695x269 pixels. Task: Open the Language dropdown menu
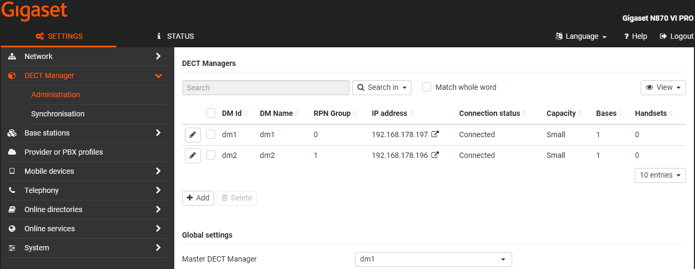(581, 37)
